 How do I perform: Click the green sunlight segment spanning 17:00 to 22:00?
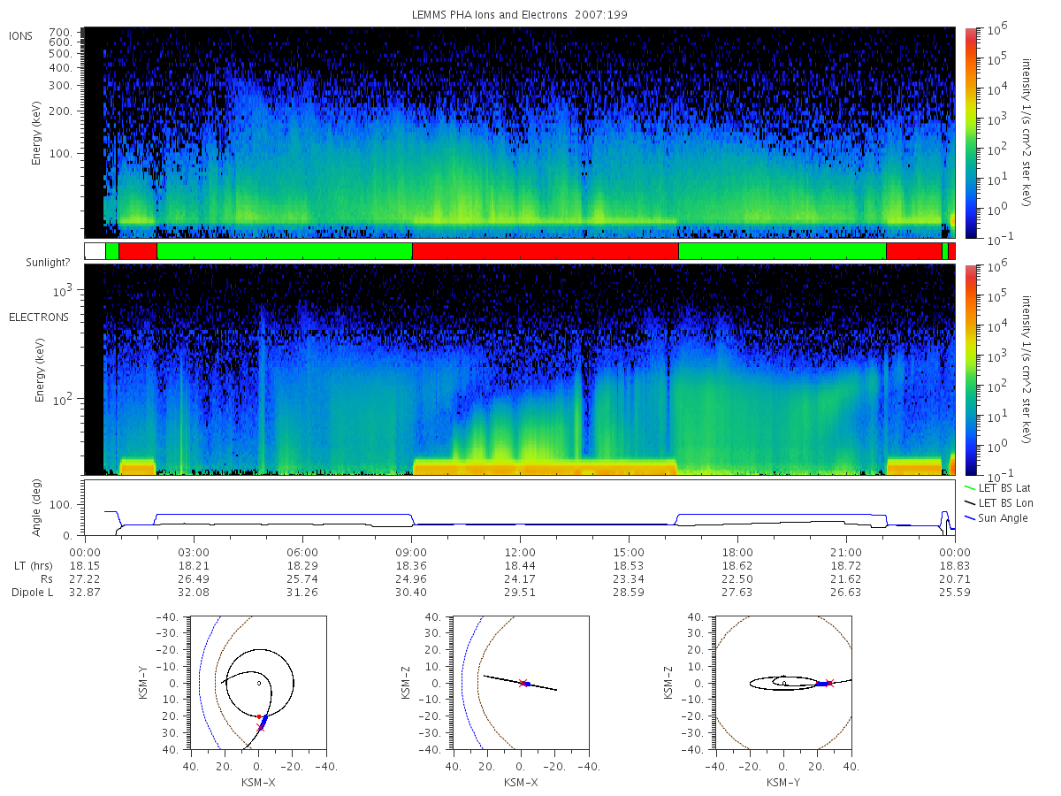pyautogui.click(x=782, y=251)
